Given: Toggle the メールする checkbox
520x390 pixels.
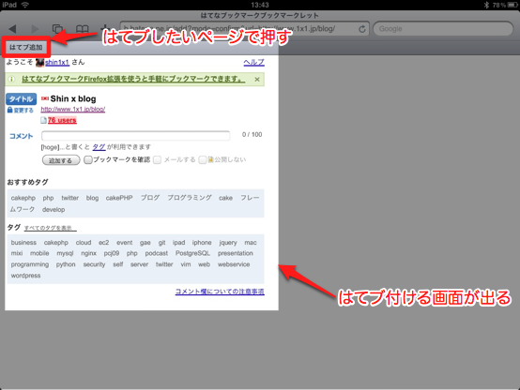Looking at the screenshot, I should [x=157, y=160].
